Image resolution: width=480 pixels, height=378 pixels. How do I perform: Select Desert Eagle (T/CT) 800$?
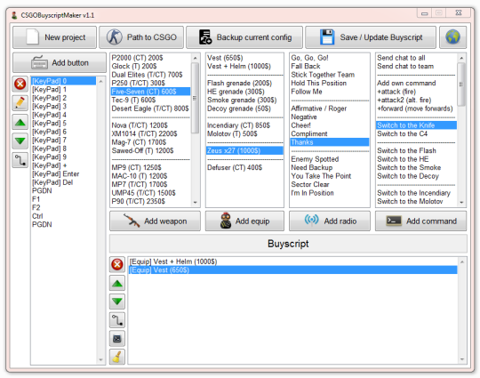tap(150, 109)
